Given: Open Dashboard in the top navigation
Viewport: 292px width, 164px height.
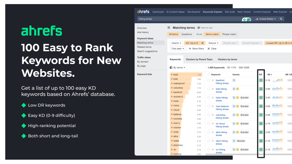Looking at the screenshot, I should tap(158, 12).
